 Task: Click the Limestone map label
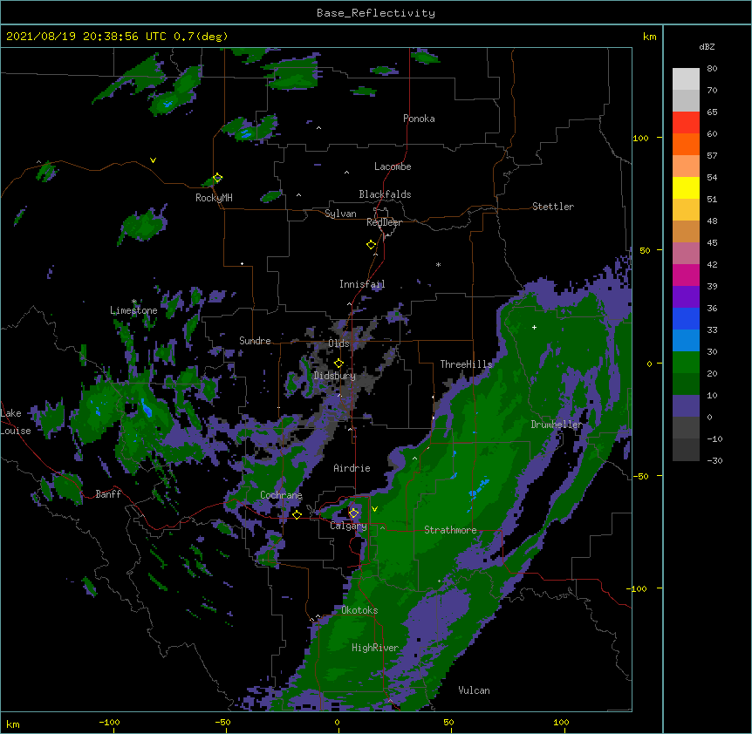tap(133, 310)
